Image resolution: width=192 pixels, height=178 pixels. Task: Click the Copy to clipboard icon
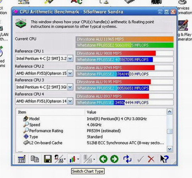tap(35, 159)
